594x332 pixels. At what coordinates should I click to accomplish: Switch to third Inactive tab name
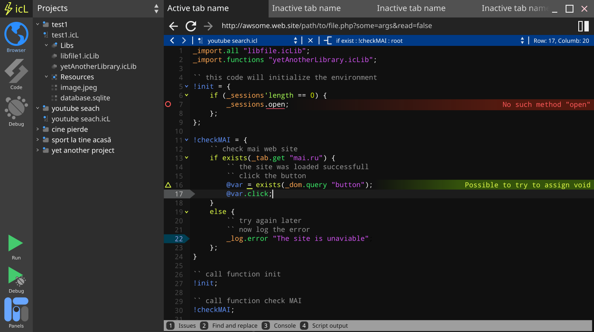(x=515, y=8)
